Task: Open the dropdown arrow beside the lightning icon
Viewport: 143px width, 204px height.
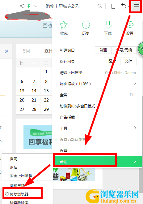Action: [36, 6]
